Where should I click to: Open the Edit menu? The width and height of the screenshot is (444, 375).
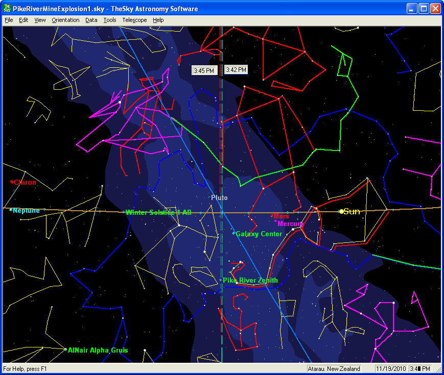pyautogui.click(x=24, y=20)
